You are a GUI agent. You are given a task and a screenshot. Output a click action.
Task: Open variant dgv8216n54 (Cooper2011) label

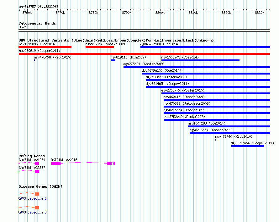(211, 130)
